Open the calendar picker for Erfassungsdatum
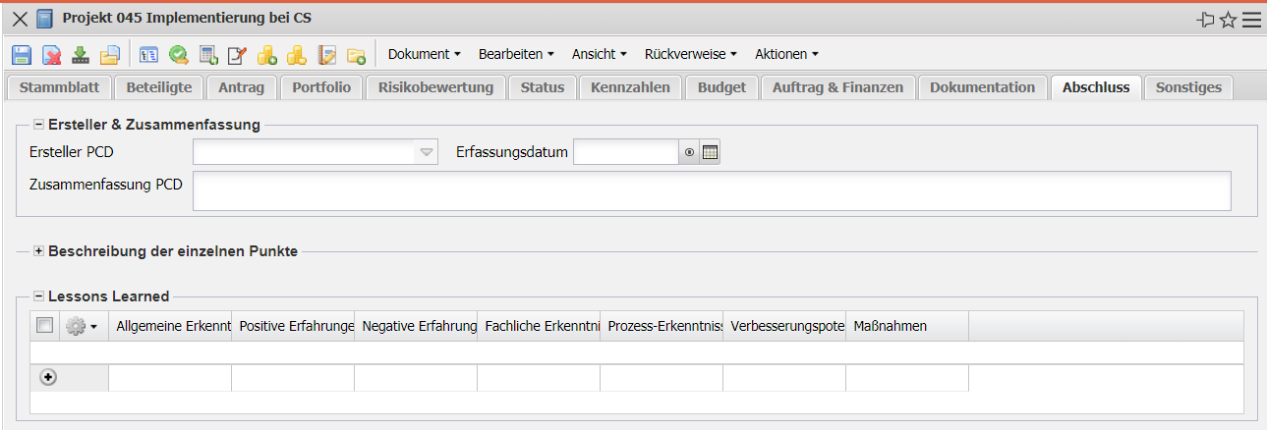1267x430 pixels. click(x=711, y=152)
